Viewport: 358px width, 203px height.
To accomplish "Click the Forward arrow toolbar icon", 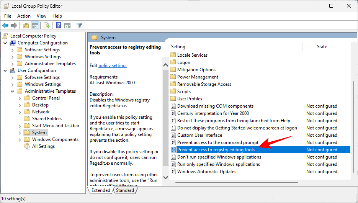I will [x=14, y=26].
